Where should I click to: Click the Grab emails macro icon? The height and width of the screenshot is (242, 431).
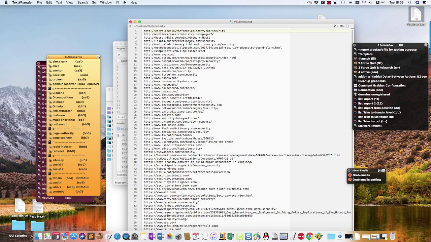(x=350, y=175)
